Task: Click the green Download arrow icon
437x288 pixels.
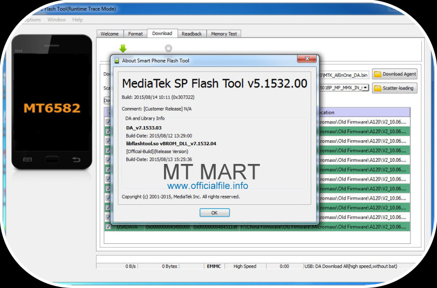Action: tap(123, 48)
